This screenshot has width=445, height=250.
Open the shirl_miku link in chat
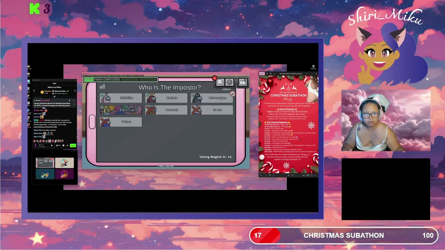46,127
